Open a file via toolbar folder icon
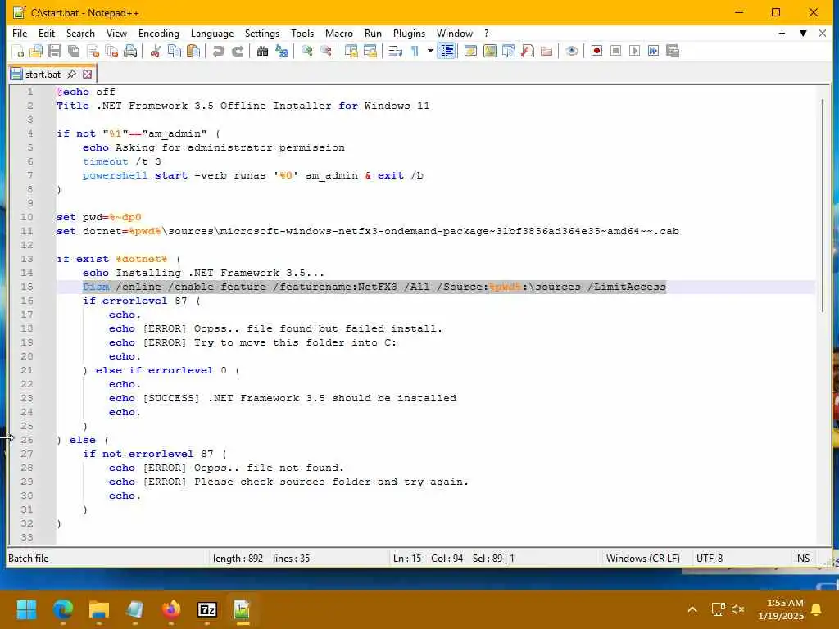This screenshot has width=839, height=629. [x=36, y=52]
